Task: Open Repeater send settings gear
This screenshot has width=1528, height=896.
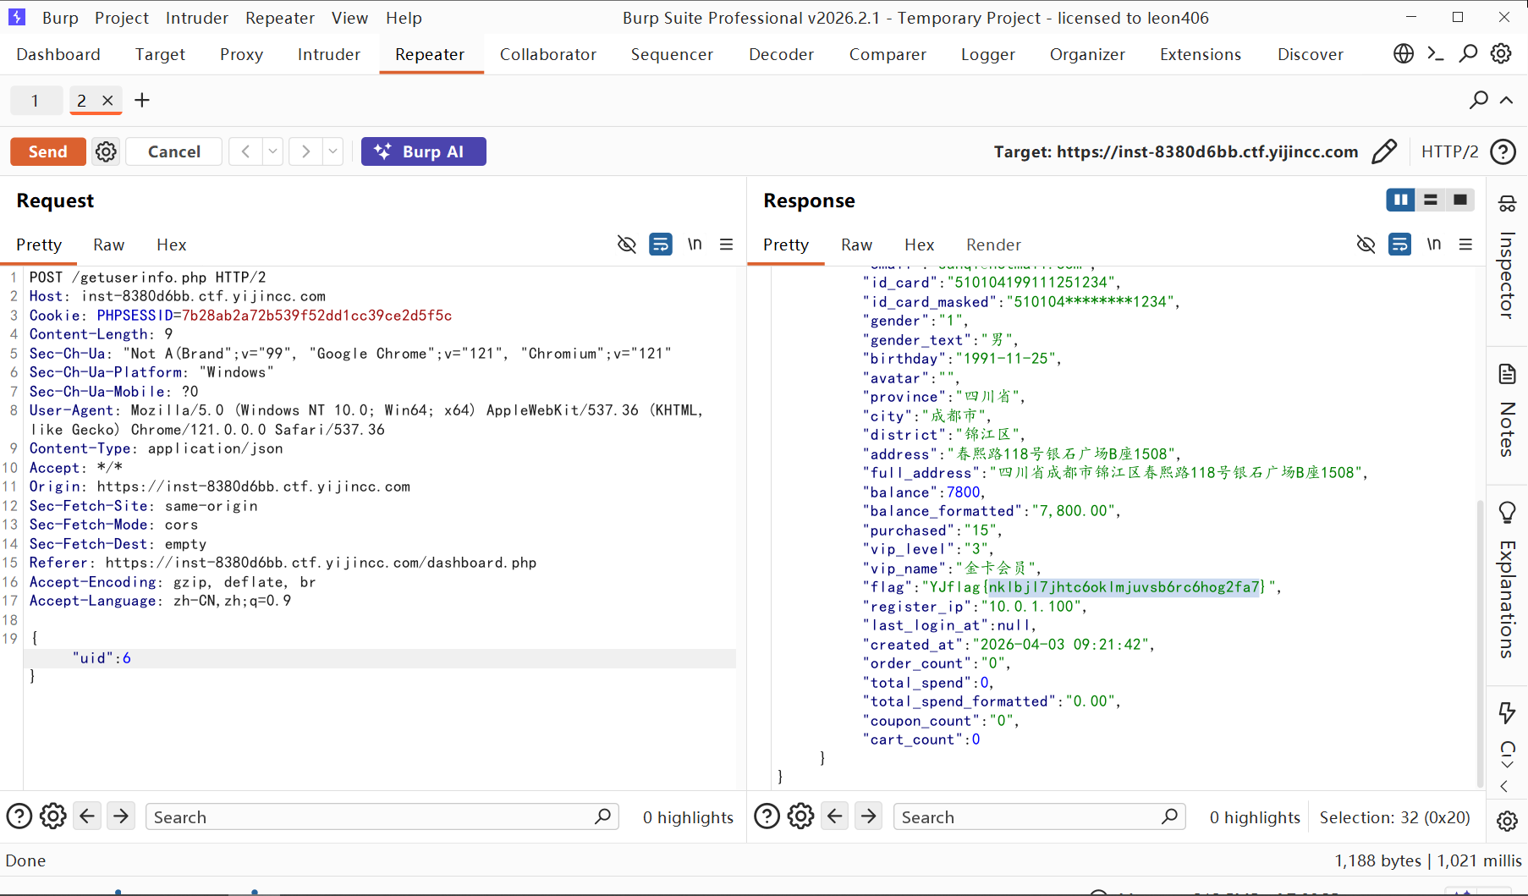Action: [106, 151]
